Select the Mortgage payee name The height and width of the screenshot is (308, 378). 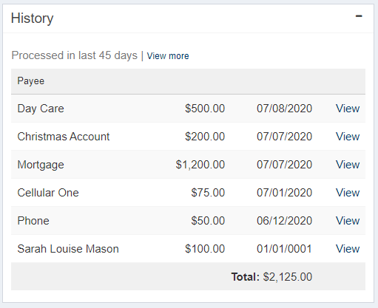(41, 165)
